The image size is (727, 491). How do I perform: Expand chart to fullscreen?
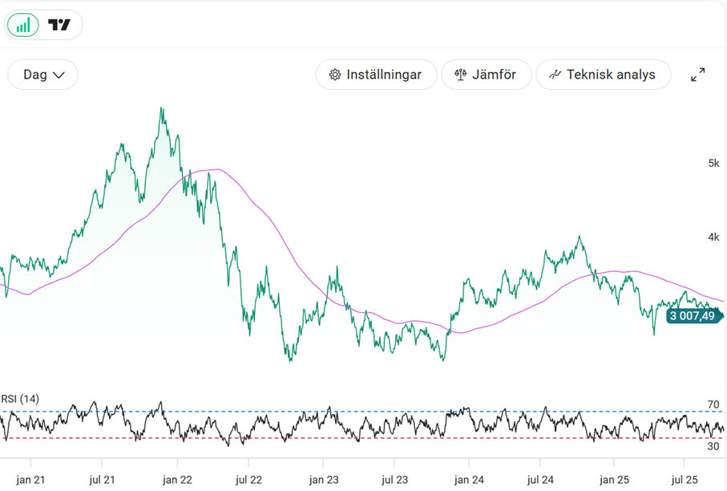[697, 75]
